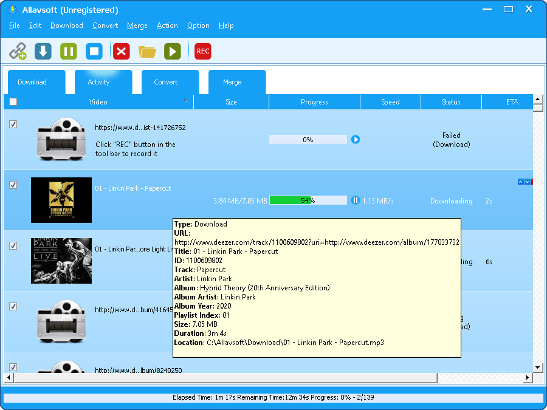This screenshot has height=410, width=547.
Task: Click the 'http://www.d...lbum/8240250' URL text
Action: click(x=139, y=371)
